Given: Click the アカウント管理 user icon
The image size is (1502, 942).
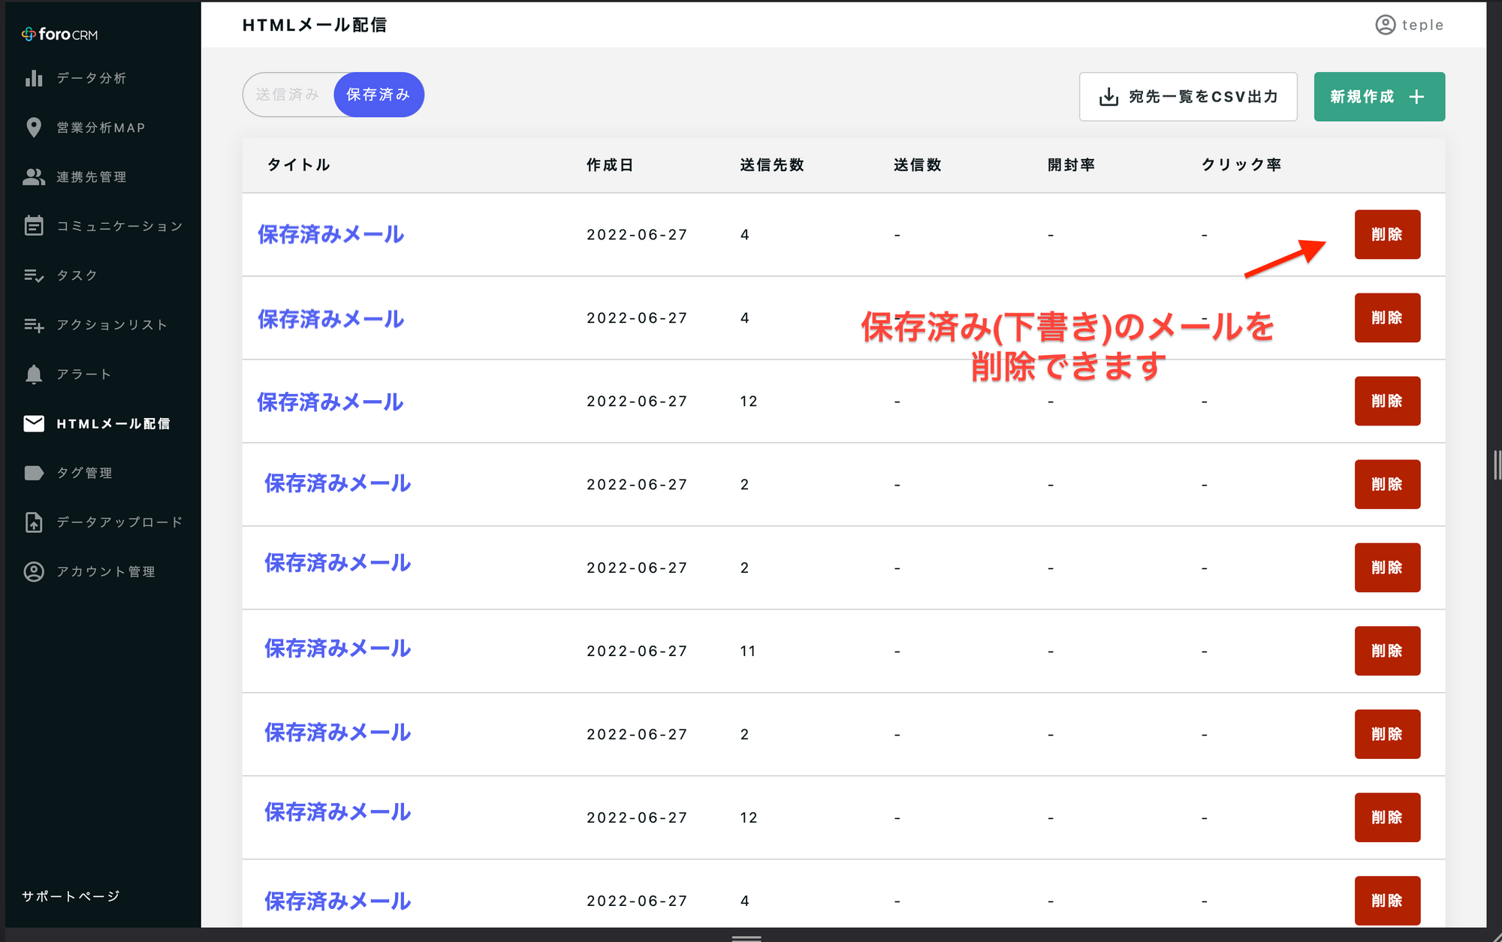Looking at the screenshot, I should coord(34,571).
